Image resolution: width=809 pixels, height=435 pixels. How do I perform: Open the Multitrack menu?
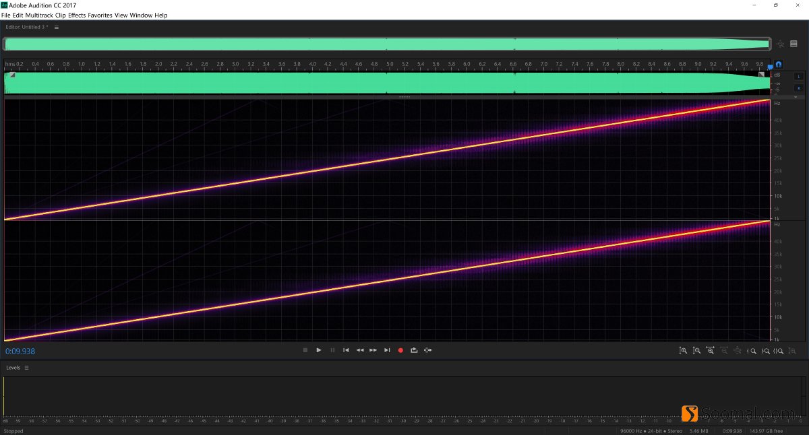[40, 15]
